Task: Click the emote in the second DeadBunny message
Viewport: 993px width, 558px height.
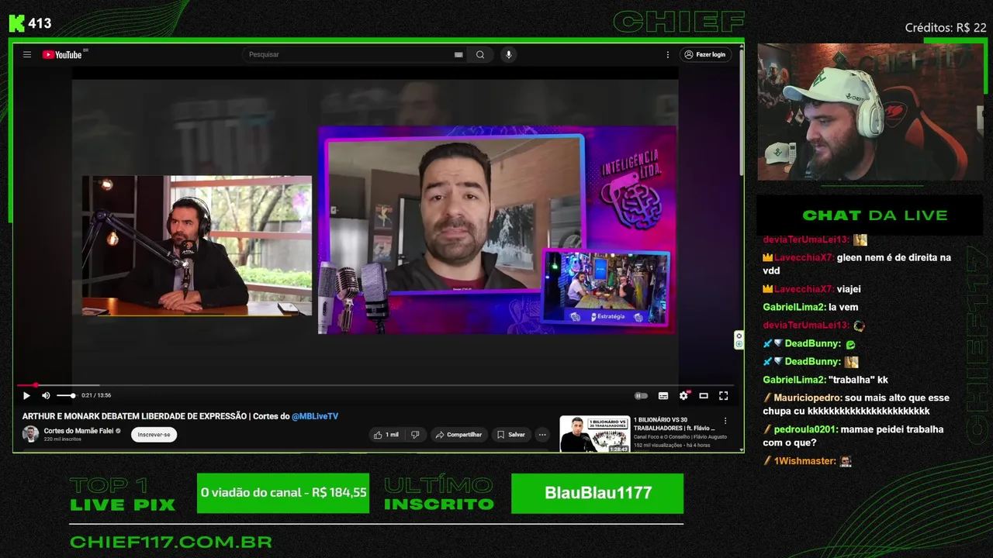Action: tap(852, 361)
